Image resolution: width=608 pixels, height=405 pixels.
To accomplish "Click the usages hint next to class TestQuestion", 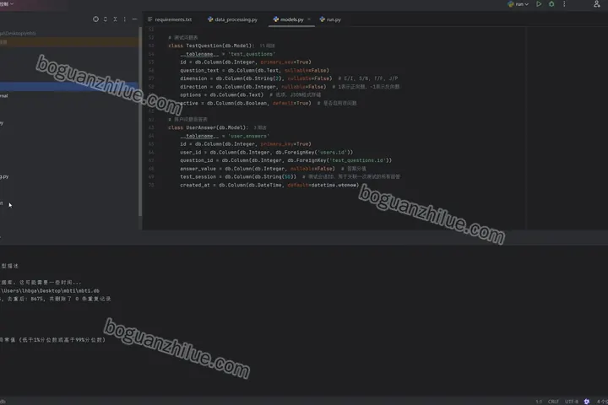I will pyautogui.click(x=267, y=46).
